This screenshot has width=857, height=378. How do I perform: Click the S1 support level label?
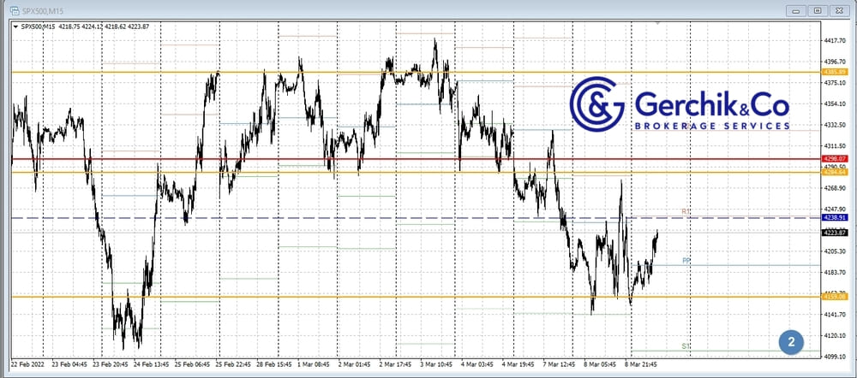click(686, 346)
